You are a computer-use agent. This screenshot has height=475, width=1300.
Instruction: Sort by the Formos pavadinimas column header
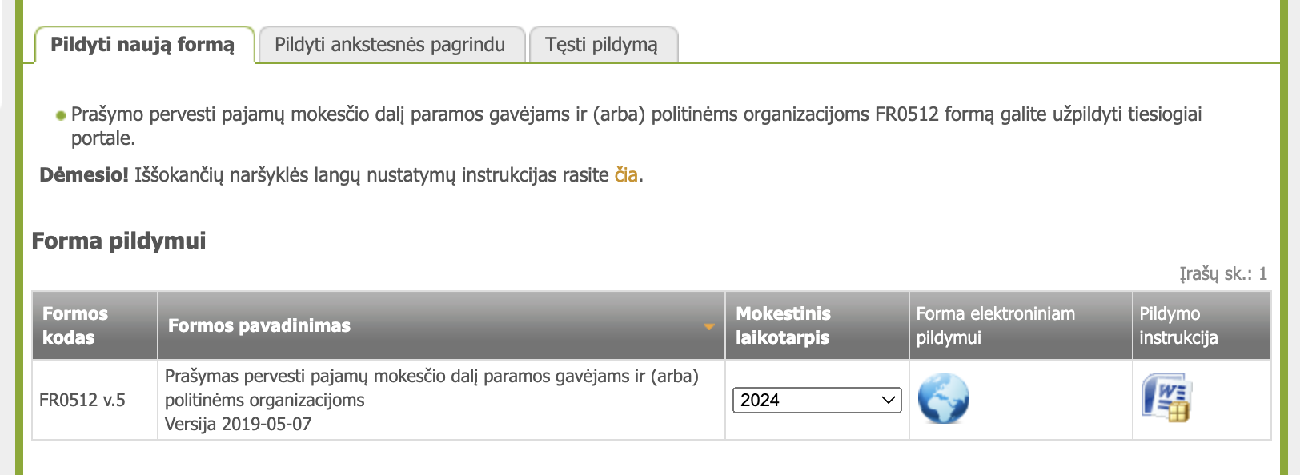(259, 325)
